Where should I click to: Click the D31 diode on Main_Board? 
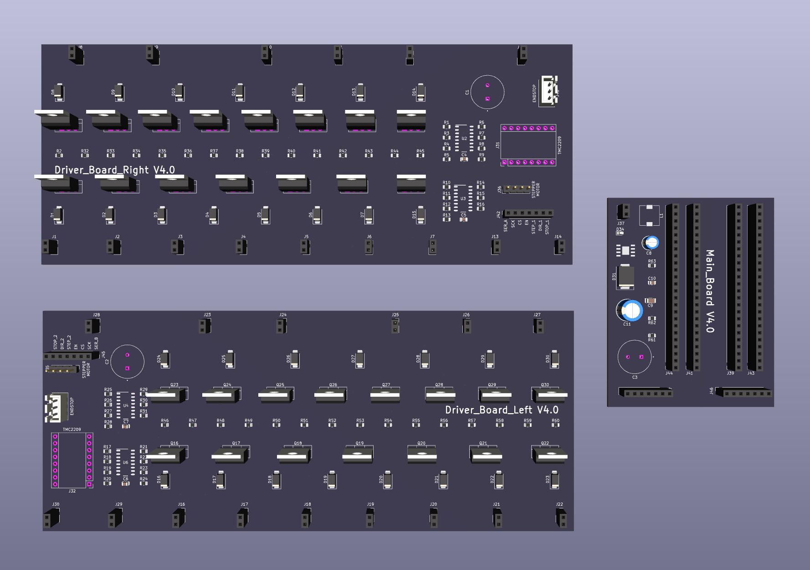[x=625, y=277]
